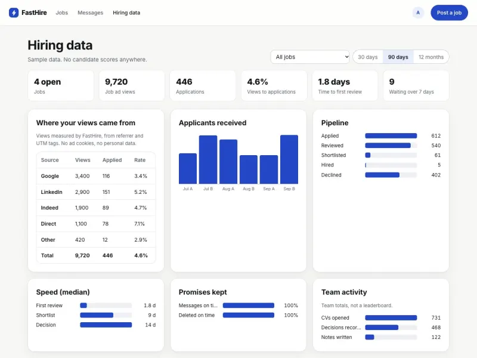Click the Post a job button
This screenshot has height=358, width=477.
click(x=449, y=13)
